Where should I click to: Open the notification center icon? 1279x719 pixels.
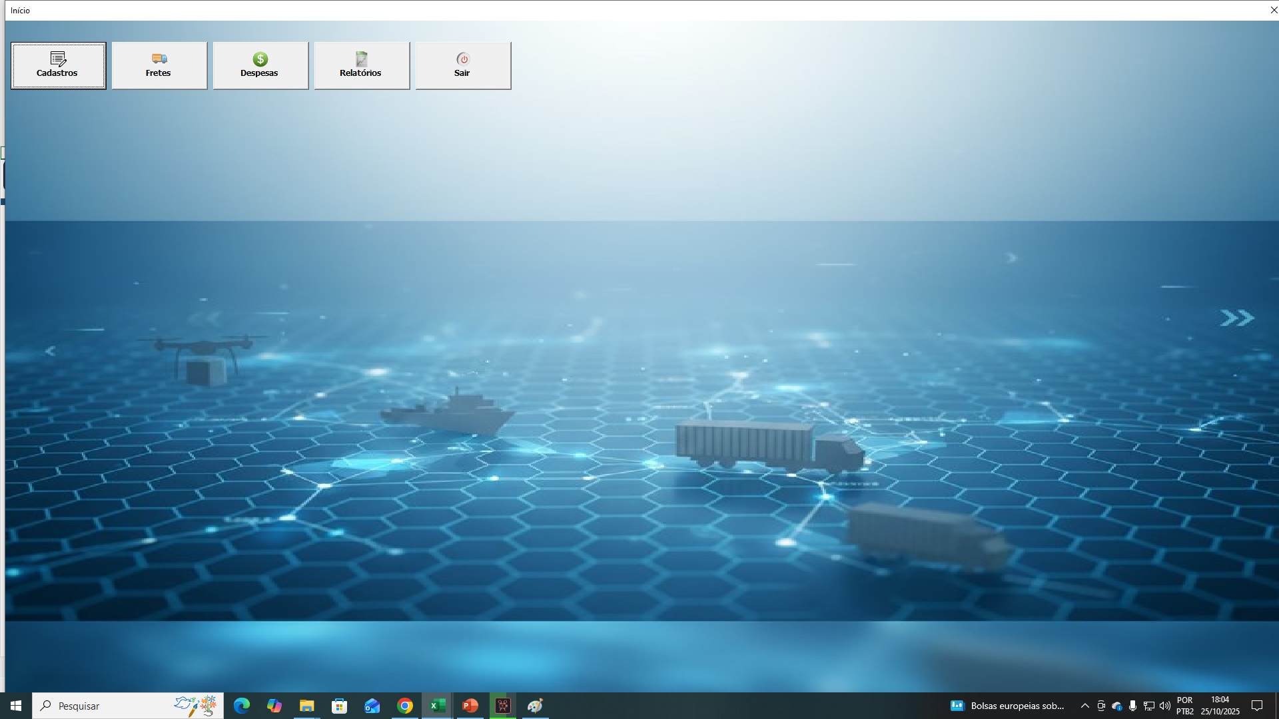point(1257,706)
